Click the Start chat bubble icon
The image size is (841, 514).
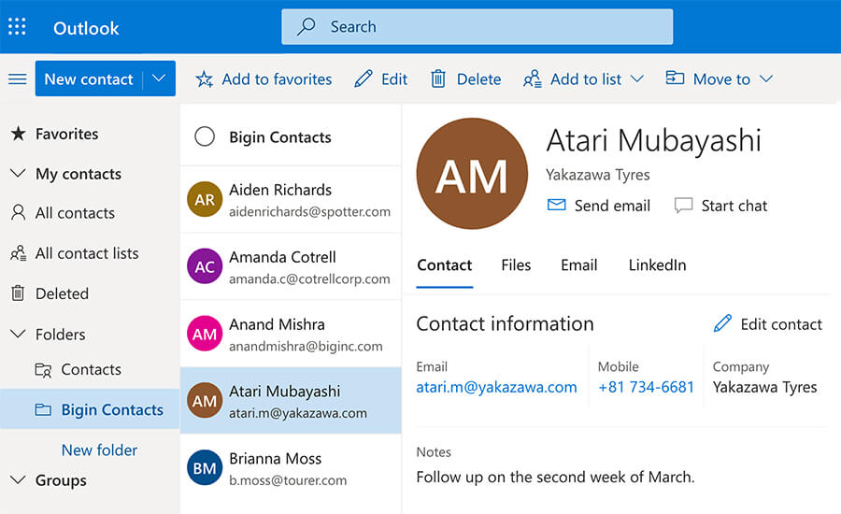(x=683, y=206)
